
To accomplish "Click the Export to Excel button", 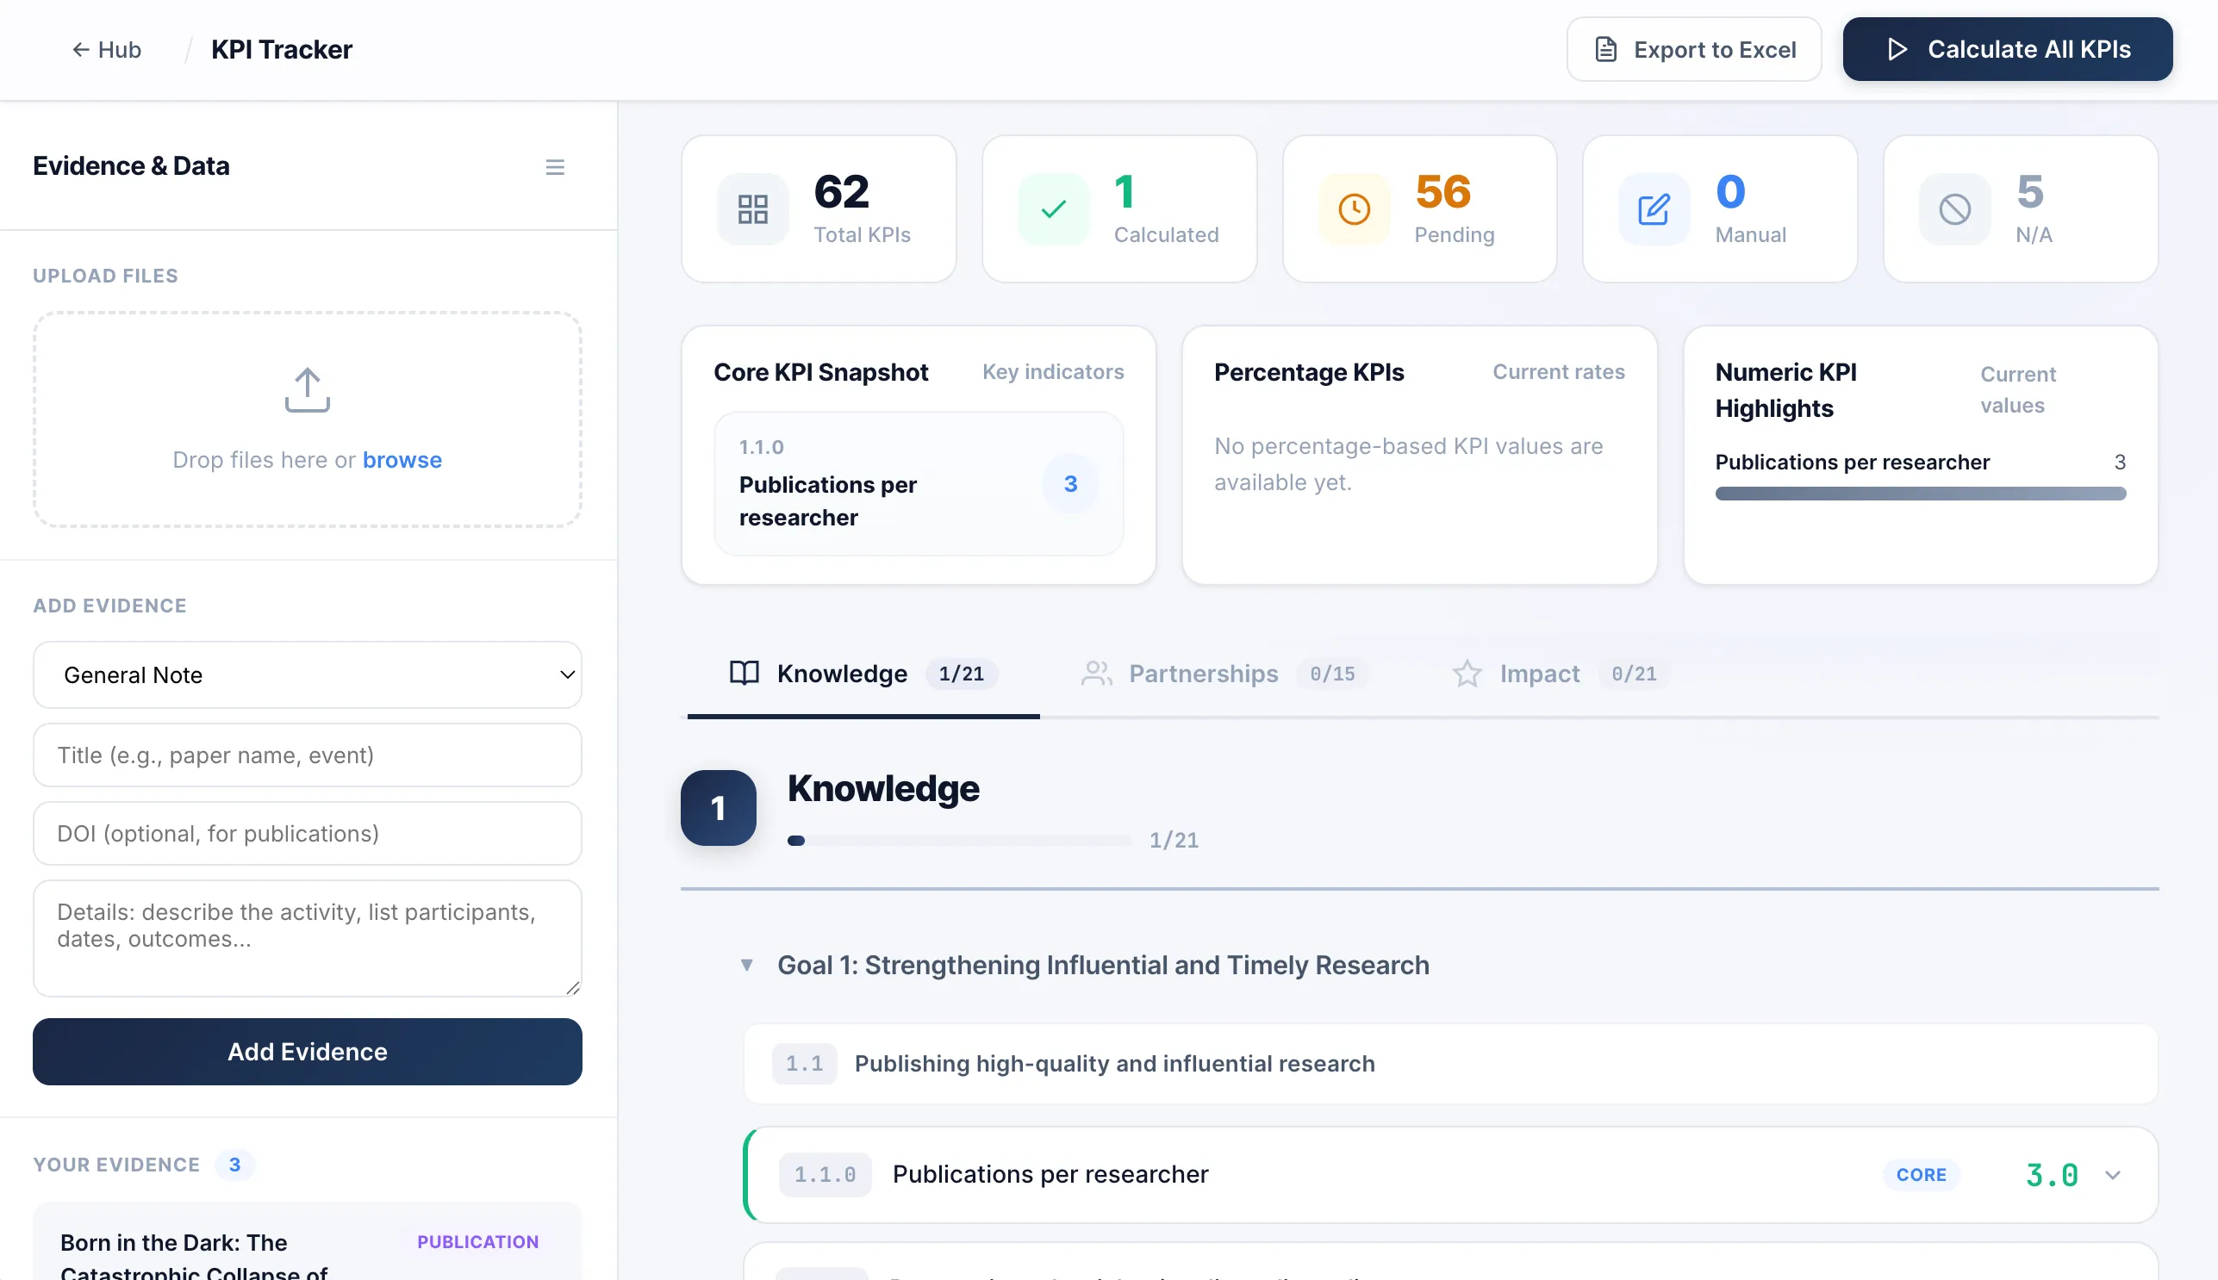I will [x=1693, y=50].
